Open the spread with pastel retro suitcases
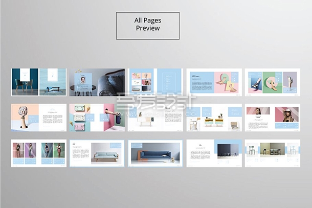The height and width of the screenshot is (208, 312). (x=97, y=118)
